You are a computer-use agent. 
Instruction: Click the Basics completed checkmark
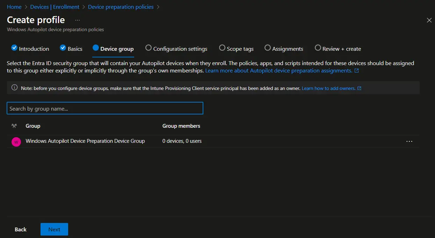point(63,48)
